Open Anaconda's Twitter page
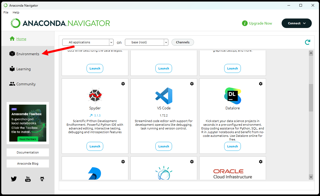 click(x=13, y=179)
